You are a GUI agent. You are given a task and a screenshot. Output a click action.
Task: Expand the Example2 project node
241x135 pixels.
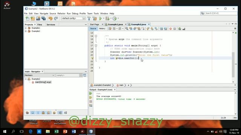click(26, 31)
